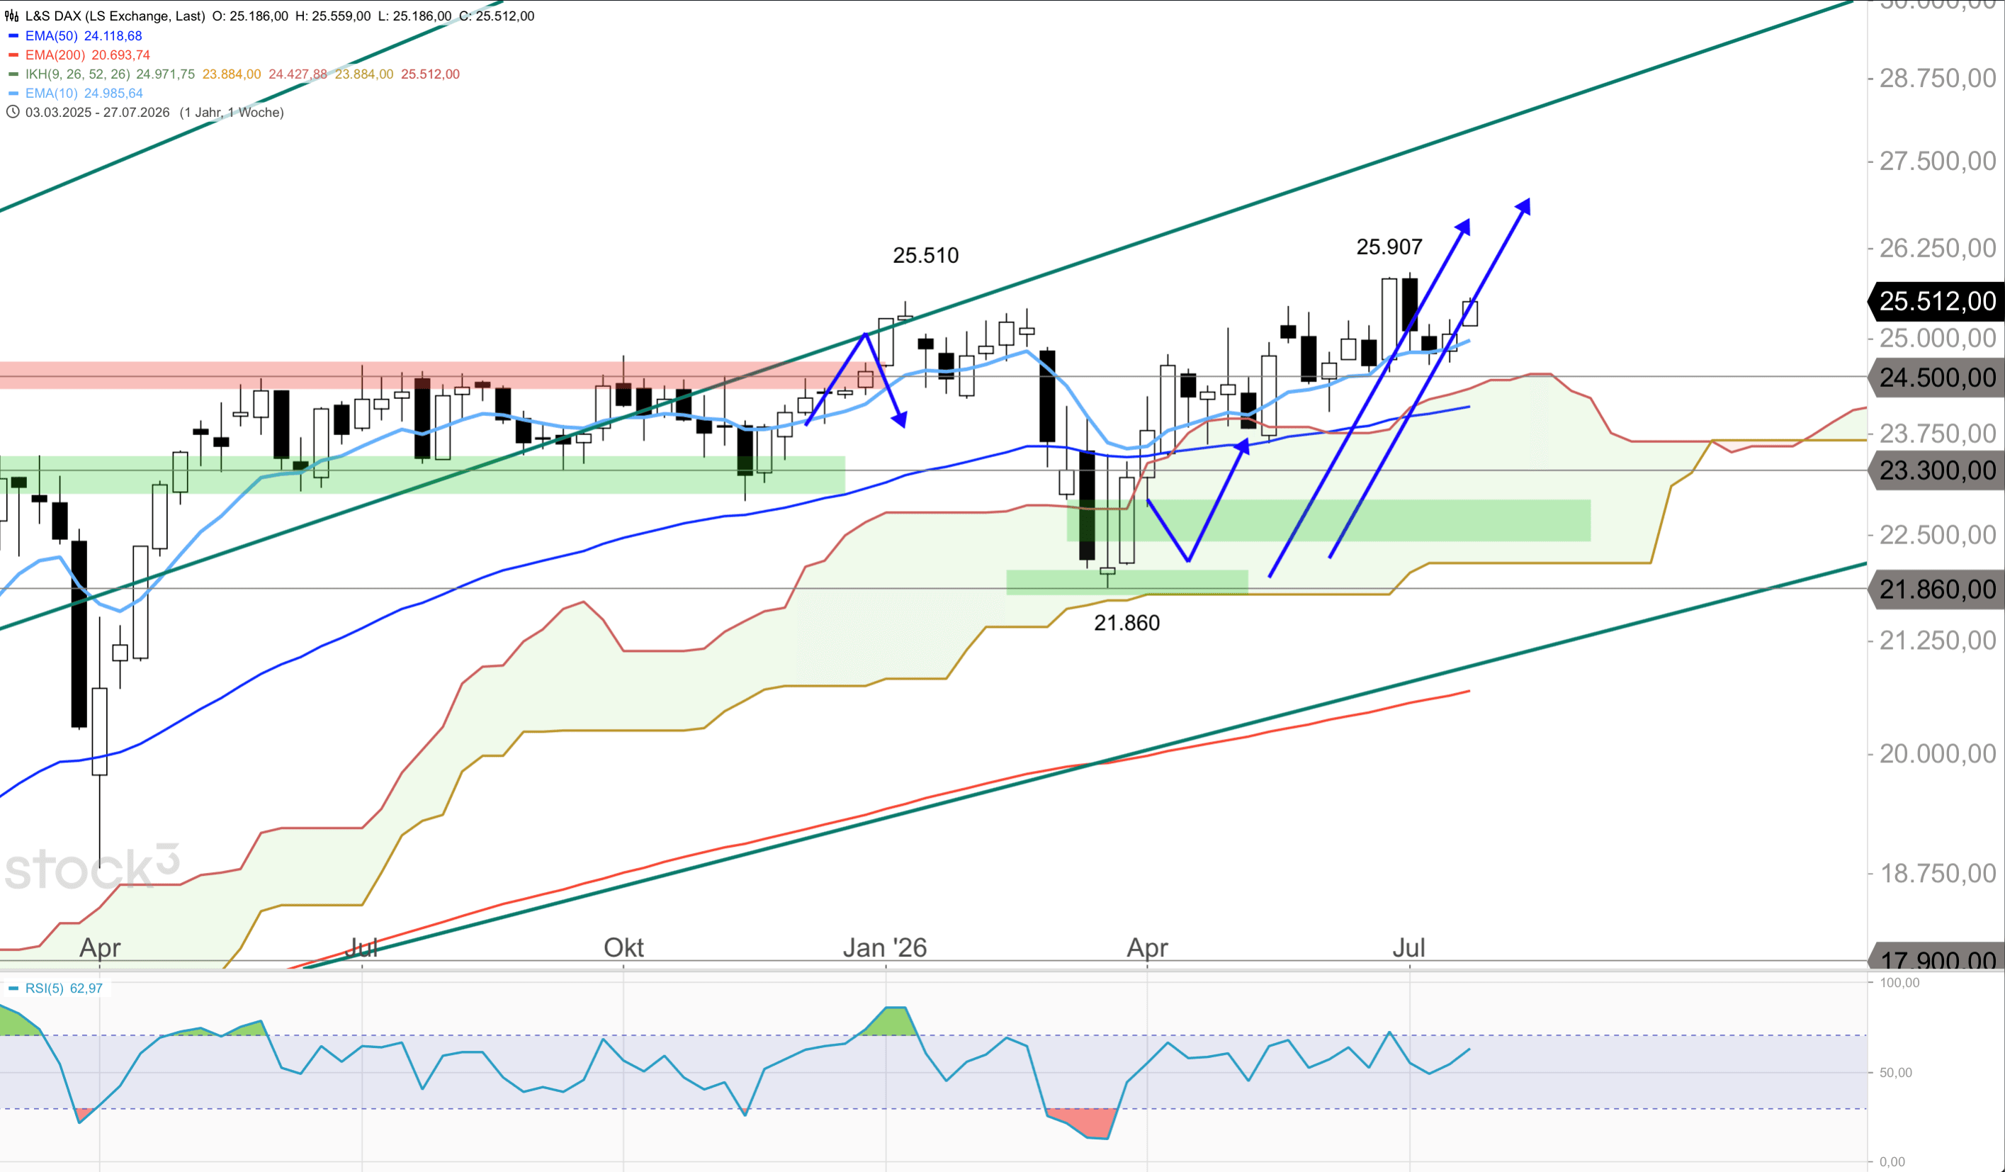
Task: Click the light blue EMA(10) legend marker
Action: [x=13, y=93]
